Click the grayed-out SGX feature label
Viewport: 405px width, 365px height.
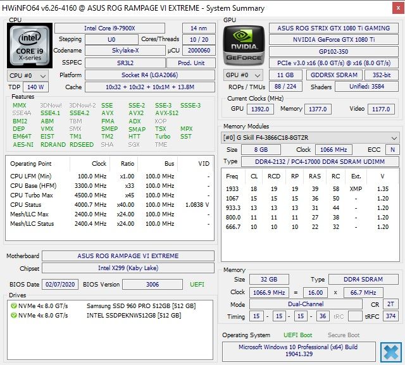134,145
